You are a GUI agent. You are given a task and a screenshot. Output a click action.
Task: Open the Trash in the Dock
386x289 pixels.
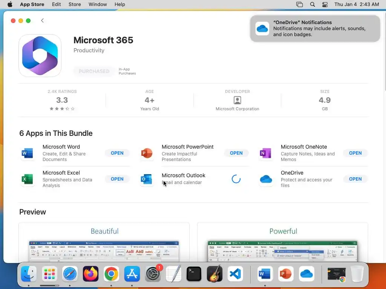357,274
